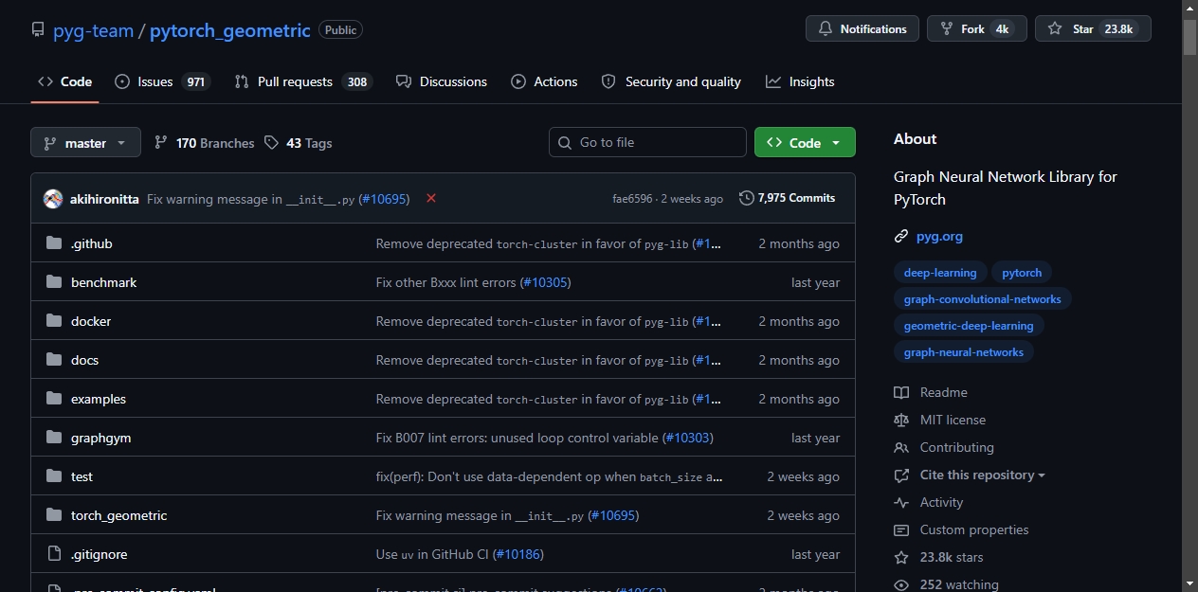Open the akihironitta author link
1198x592 pixels.
(x=104, y=199)
